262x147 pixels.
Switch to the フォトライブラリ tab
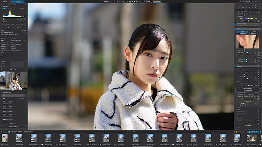[x=7, y=2]
